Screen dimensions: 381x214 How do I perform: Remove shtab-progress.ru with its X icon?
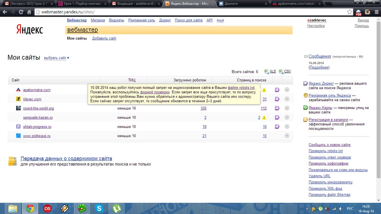click(287, 127)
